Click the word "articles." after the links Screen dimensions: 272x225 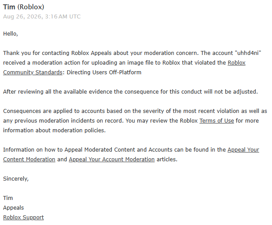click(167, 159)
